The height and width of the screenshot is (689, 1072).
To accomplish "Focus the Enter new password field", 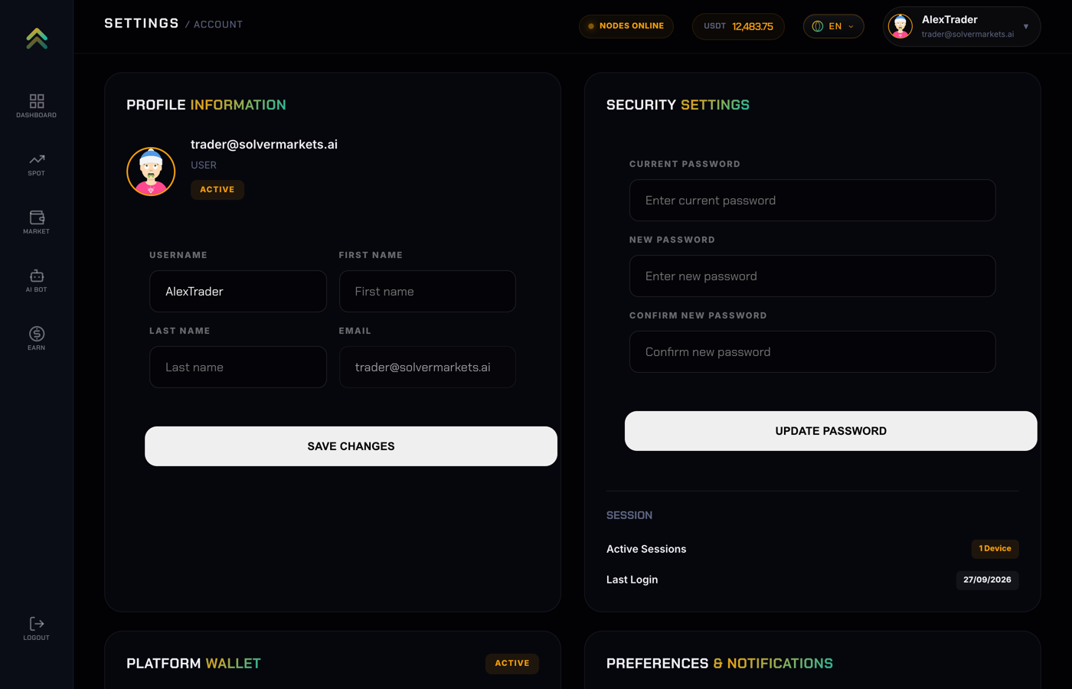I will (812, 276).
